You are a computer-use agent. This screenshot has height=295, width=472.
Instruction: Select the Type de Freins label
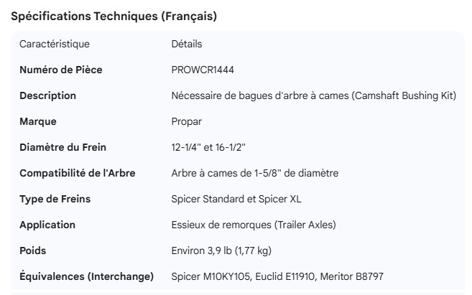click(x=55, y=200)
